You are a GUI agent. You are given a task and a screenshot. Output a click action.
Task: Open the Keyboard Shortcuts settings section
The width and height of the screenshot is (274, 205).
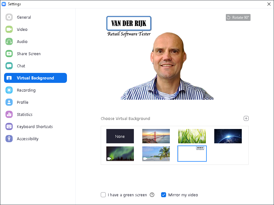coord(35,126)
